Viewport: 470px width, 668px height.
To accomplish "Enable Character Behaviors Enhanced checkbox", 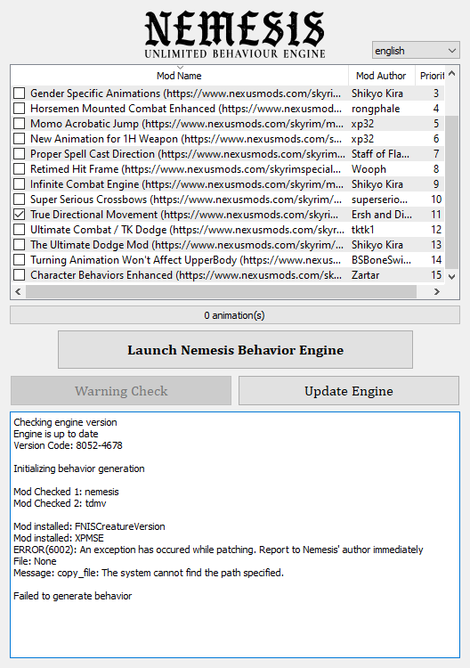I will 20,275.
